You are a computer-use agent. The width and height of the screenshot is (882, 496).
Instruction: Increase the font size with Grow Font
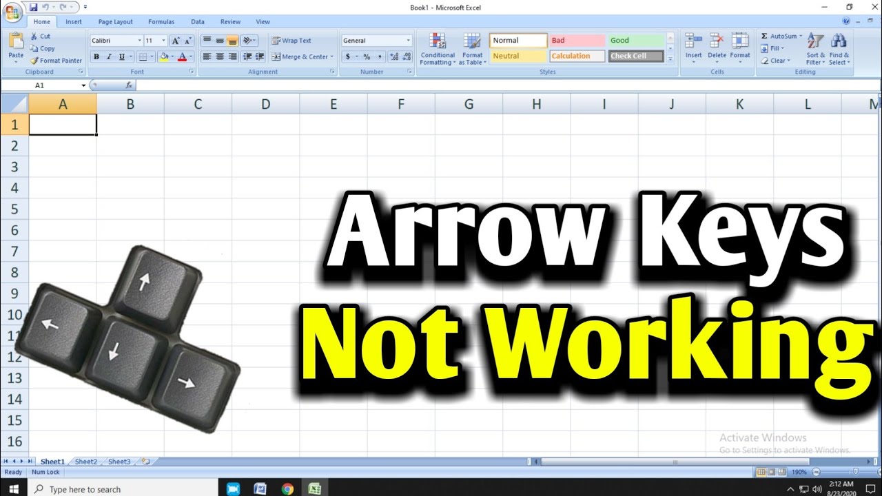175,41
